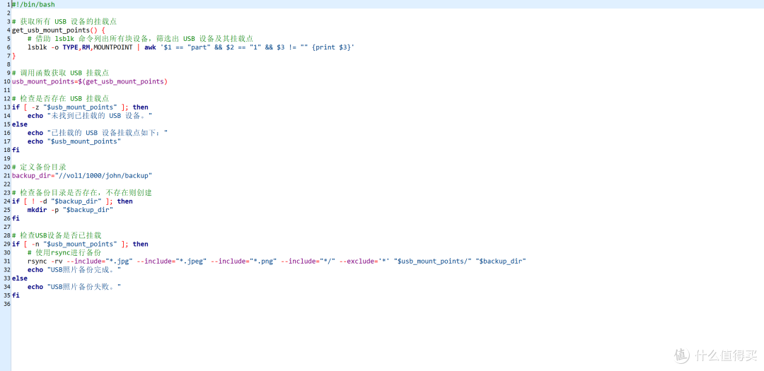Click the closing brace '}' on line 7
The height and width of the screenshot is (371, 764).
click(x=13, y=56)
